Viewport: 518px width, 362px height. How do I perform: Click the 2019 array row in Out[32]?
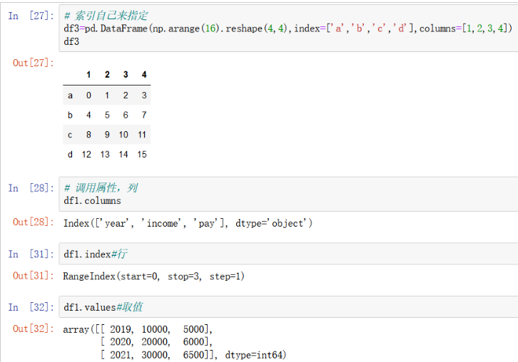coord(138,329)
